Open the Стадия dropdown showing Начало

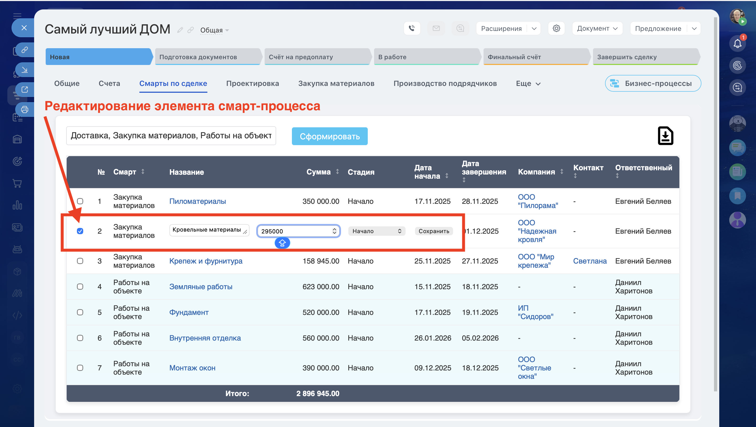[376, 231]
